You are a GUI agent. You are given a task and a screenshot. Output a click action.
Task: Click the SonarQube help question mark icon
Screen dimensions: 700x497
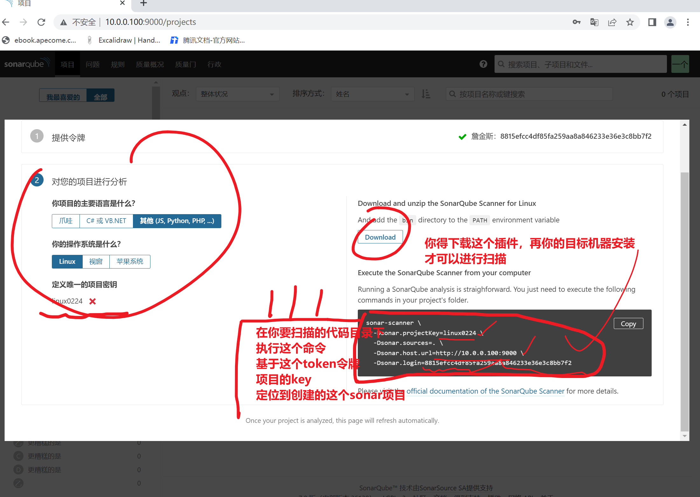click(x=483, y=64)
